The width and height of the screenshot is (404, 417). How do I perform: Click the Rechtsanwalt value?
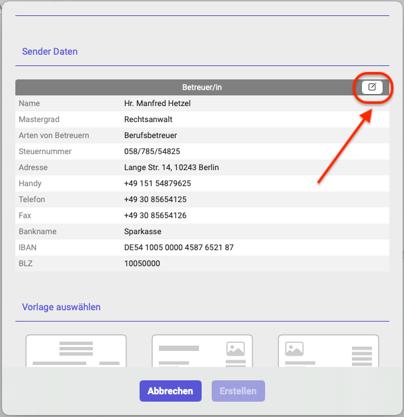pyautogui.click(x=148, y=119)
